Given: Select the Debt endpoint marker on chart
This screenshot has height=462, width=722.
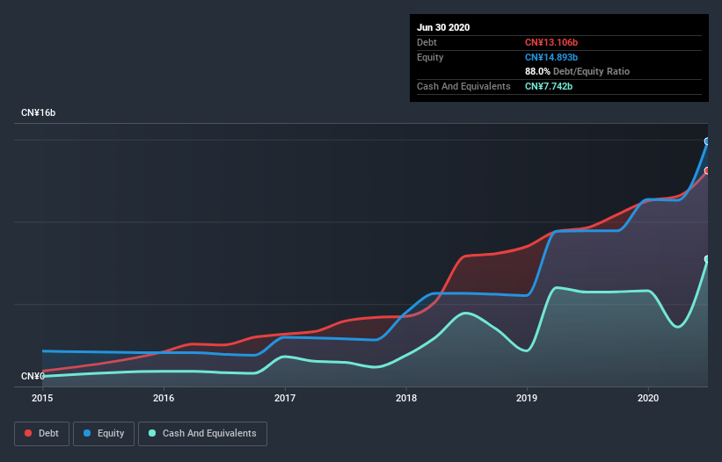Looking at the screenshot, I should coord(707,171).
